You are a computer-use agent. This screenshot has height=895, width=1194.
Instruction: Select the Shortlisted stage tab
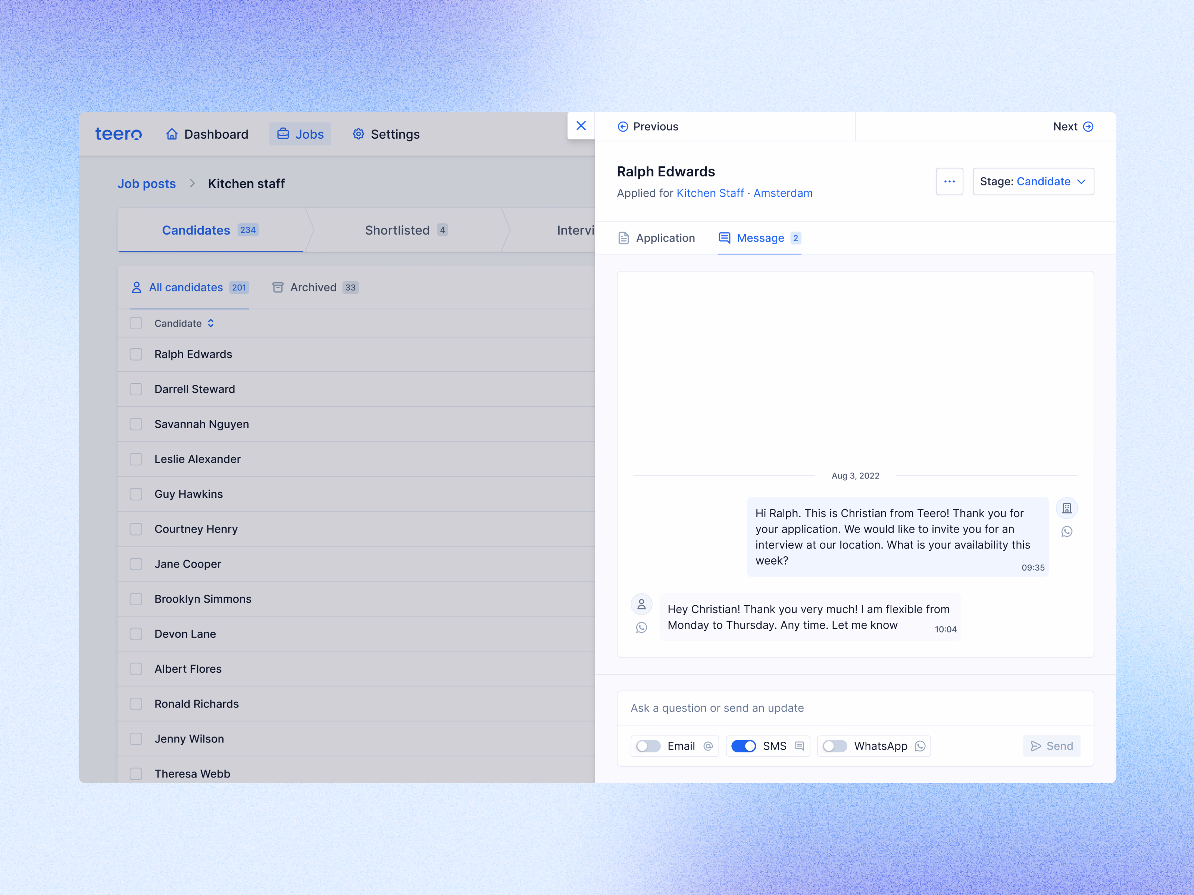(x=406, y=230)
